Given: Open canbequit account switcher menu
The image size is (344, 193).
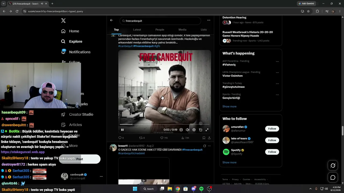Looking at the screenshot, I should (101, 176).
